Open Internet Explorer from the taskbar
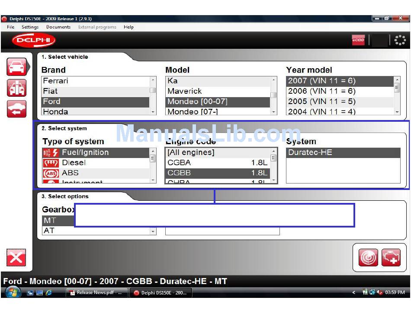Screen dimensions: 411x313 click(x=49, y=293)
